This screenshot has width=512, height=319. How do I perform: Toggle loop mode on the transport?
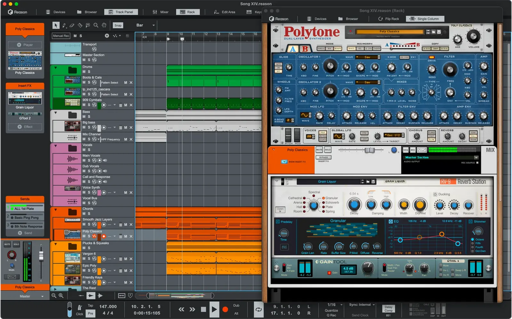[259, 310]
